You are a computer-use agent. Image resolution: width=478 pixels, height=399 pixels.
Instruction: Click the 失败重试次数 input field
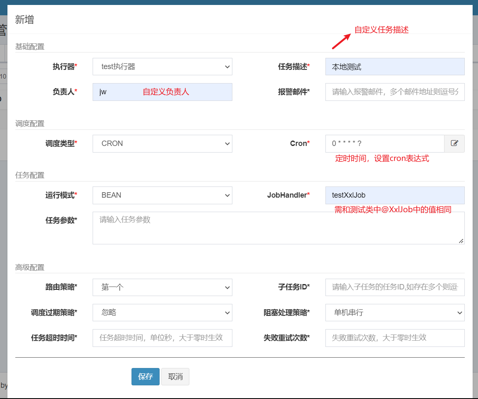pyautogui.click(x=395, y=338)
